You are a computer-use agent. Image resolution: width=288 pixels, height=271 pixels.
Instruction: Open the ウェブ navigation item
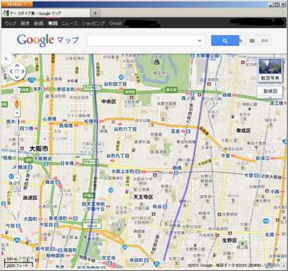[10, 23]
